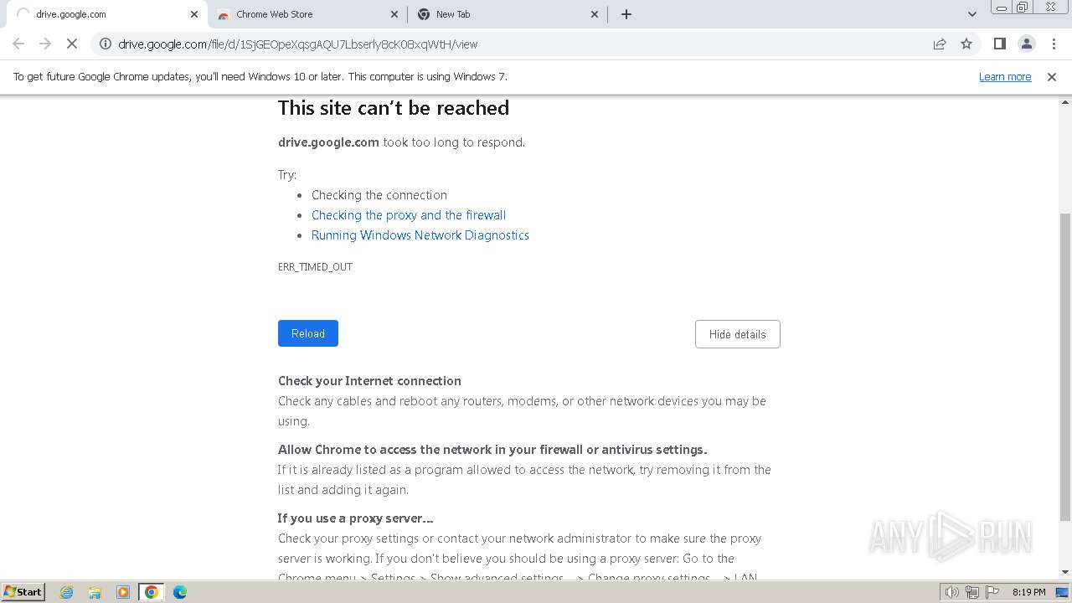
Task: Switch to the Chrome Web Store tab
Action: 307,14
